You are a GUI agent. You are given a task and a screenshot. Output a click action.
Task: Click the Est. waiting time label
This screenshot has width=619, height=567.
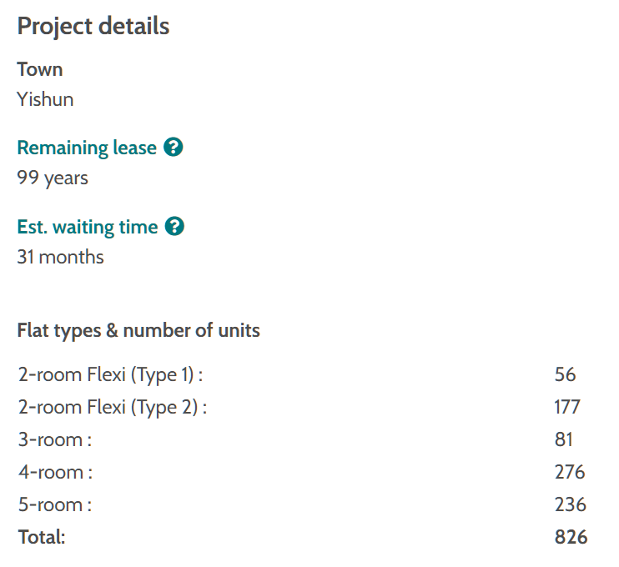(88, 227)
